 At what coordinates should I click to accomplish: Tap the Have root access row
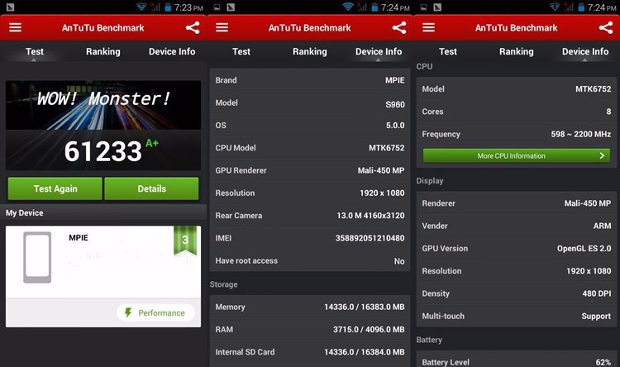pos(310,260)
